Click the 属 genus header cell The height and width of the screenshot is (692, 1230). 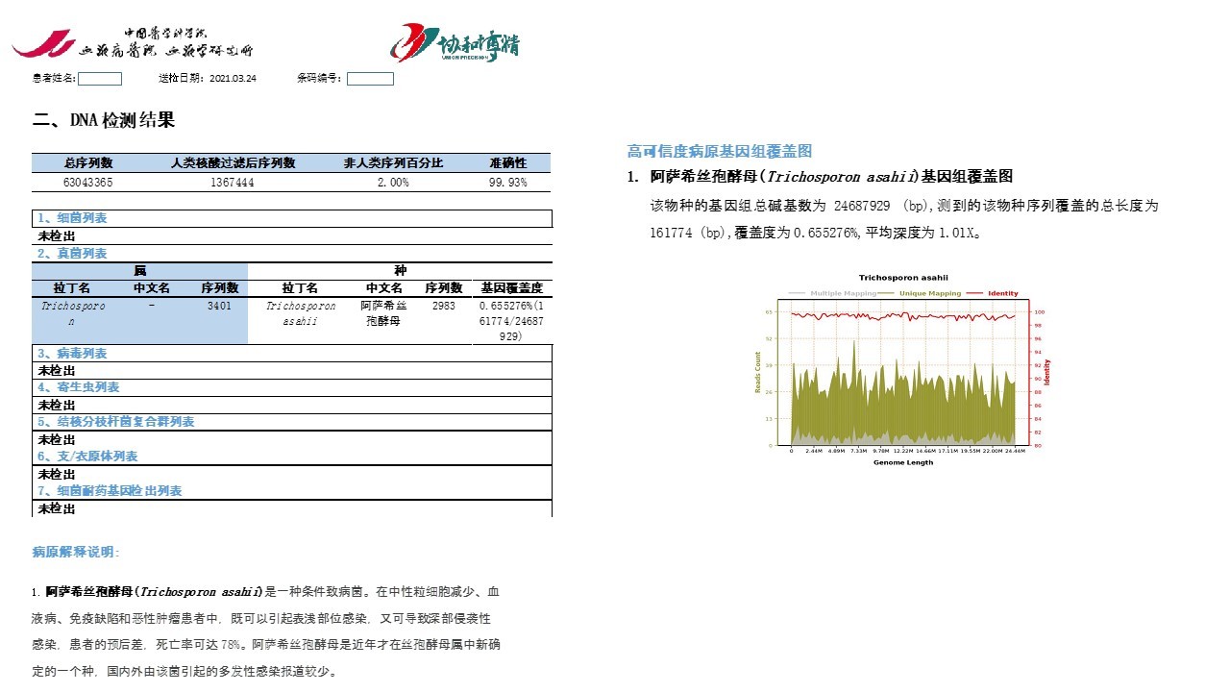click(140, 271)
